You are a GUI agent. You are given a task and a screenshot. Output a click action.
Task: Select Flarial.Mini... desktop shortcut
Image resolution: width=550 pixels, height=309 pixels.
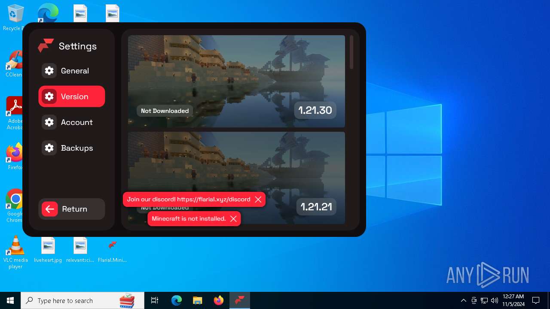click(x=112, y=251)
